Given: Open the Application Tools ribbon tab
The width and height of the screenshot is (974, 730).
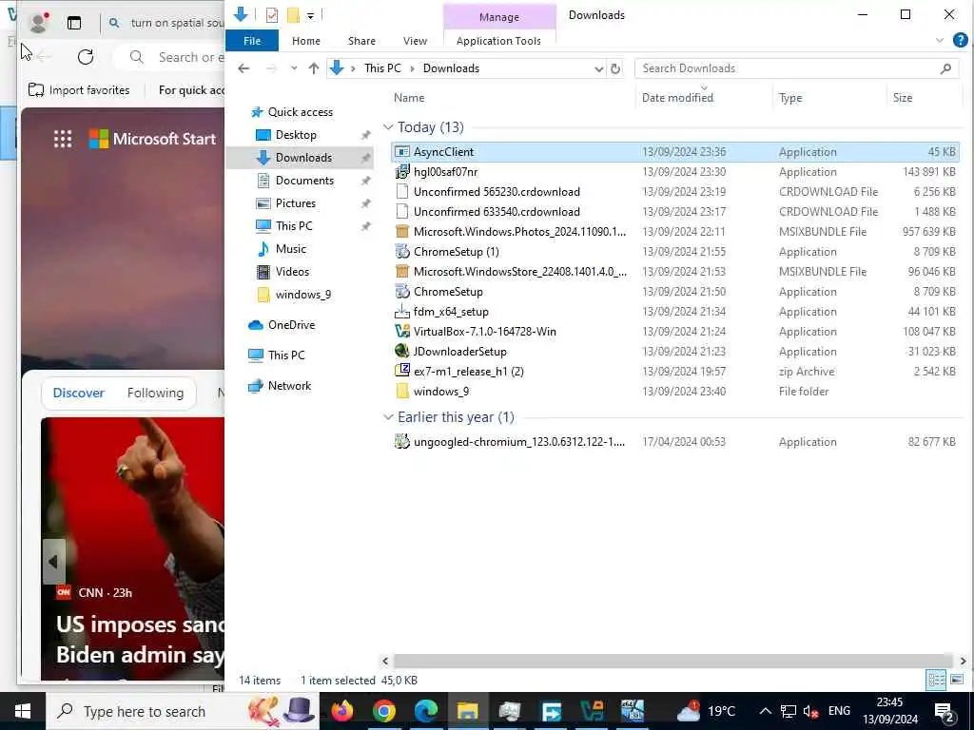Looking at the screenshot, I should [x=498, y=41].
